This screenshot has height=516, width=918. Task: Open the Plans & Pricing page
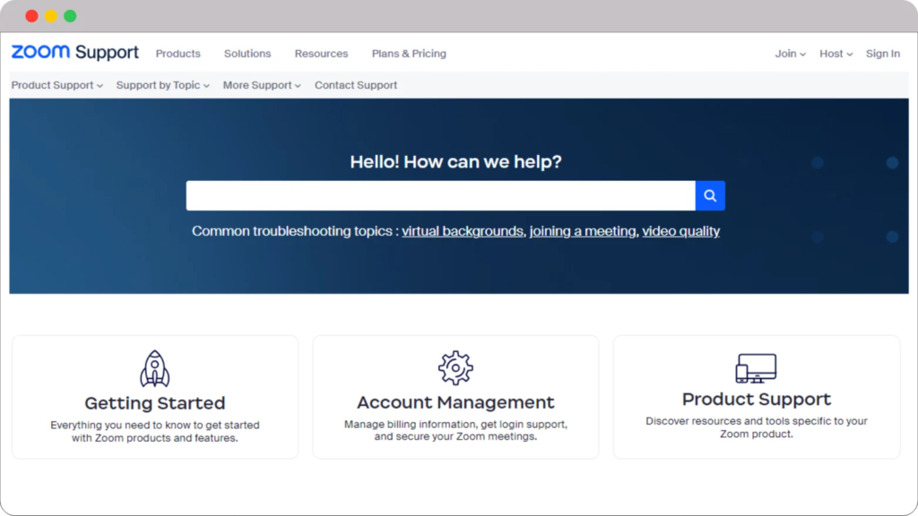tap(409, 54)
